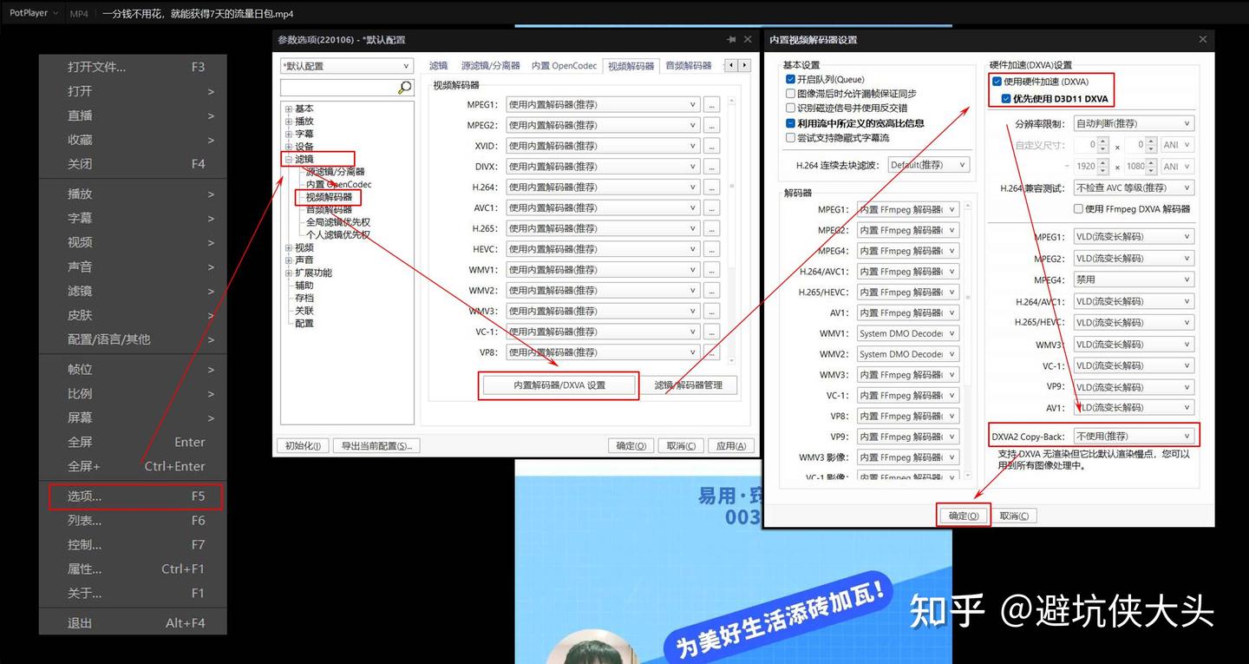Open the MPEG1 内置 FFmpeg 解码器 dropdown
1249x664 pixels.
907,208
